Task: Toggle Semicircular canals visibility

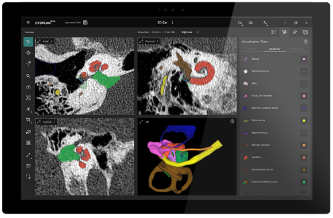Action: 304,170
